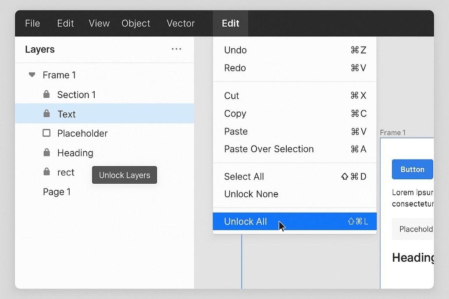Click the Placeholder input on the canvas
The image size is (449, 299).
[416, 229]
